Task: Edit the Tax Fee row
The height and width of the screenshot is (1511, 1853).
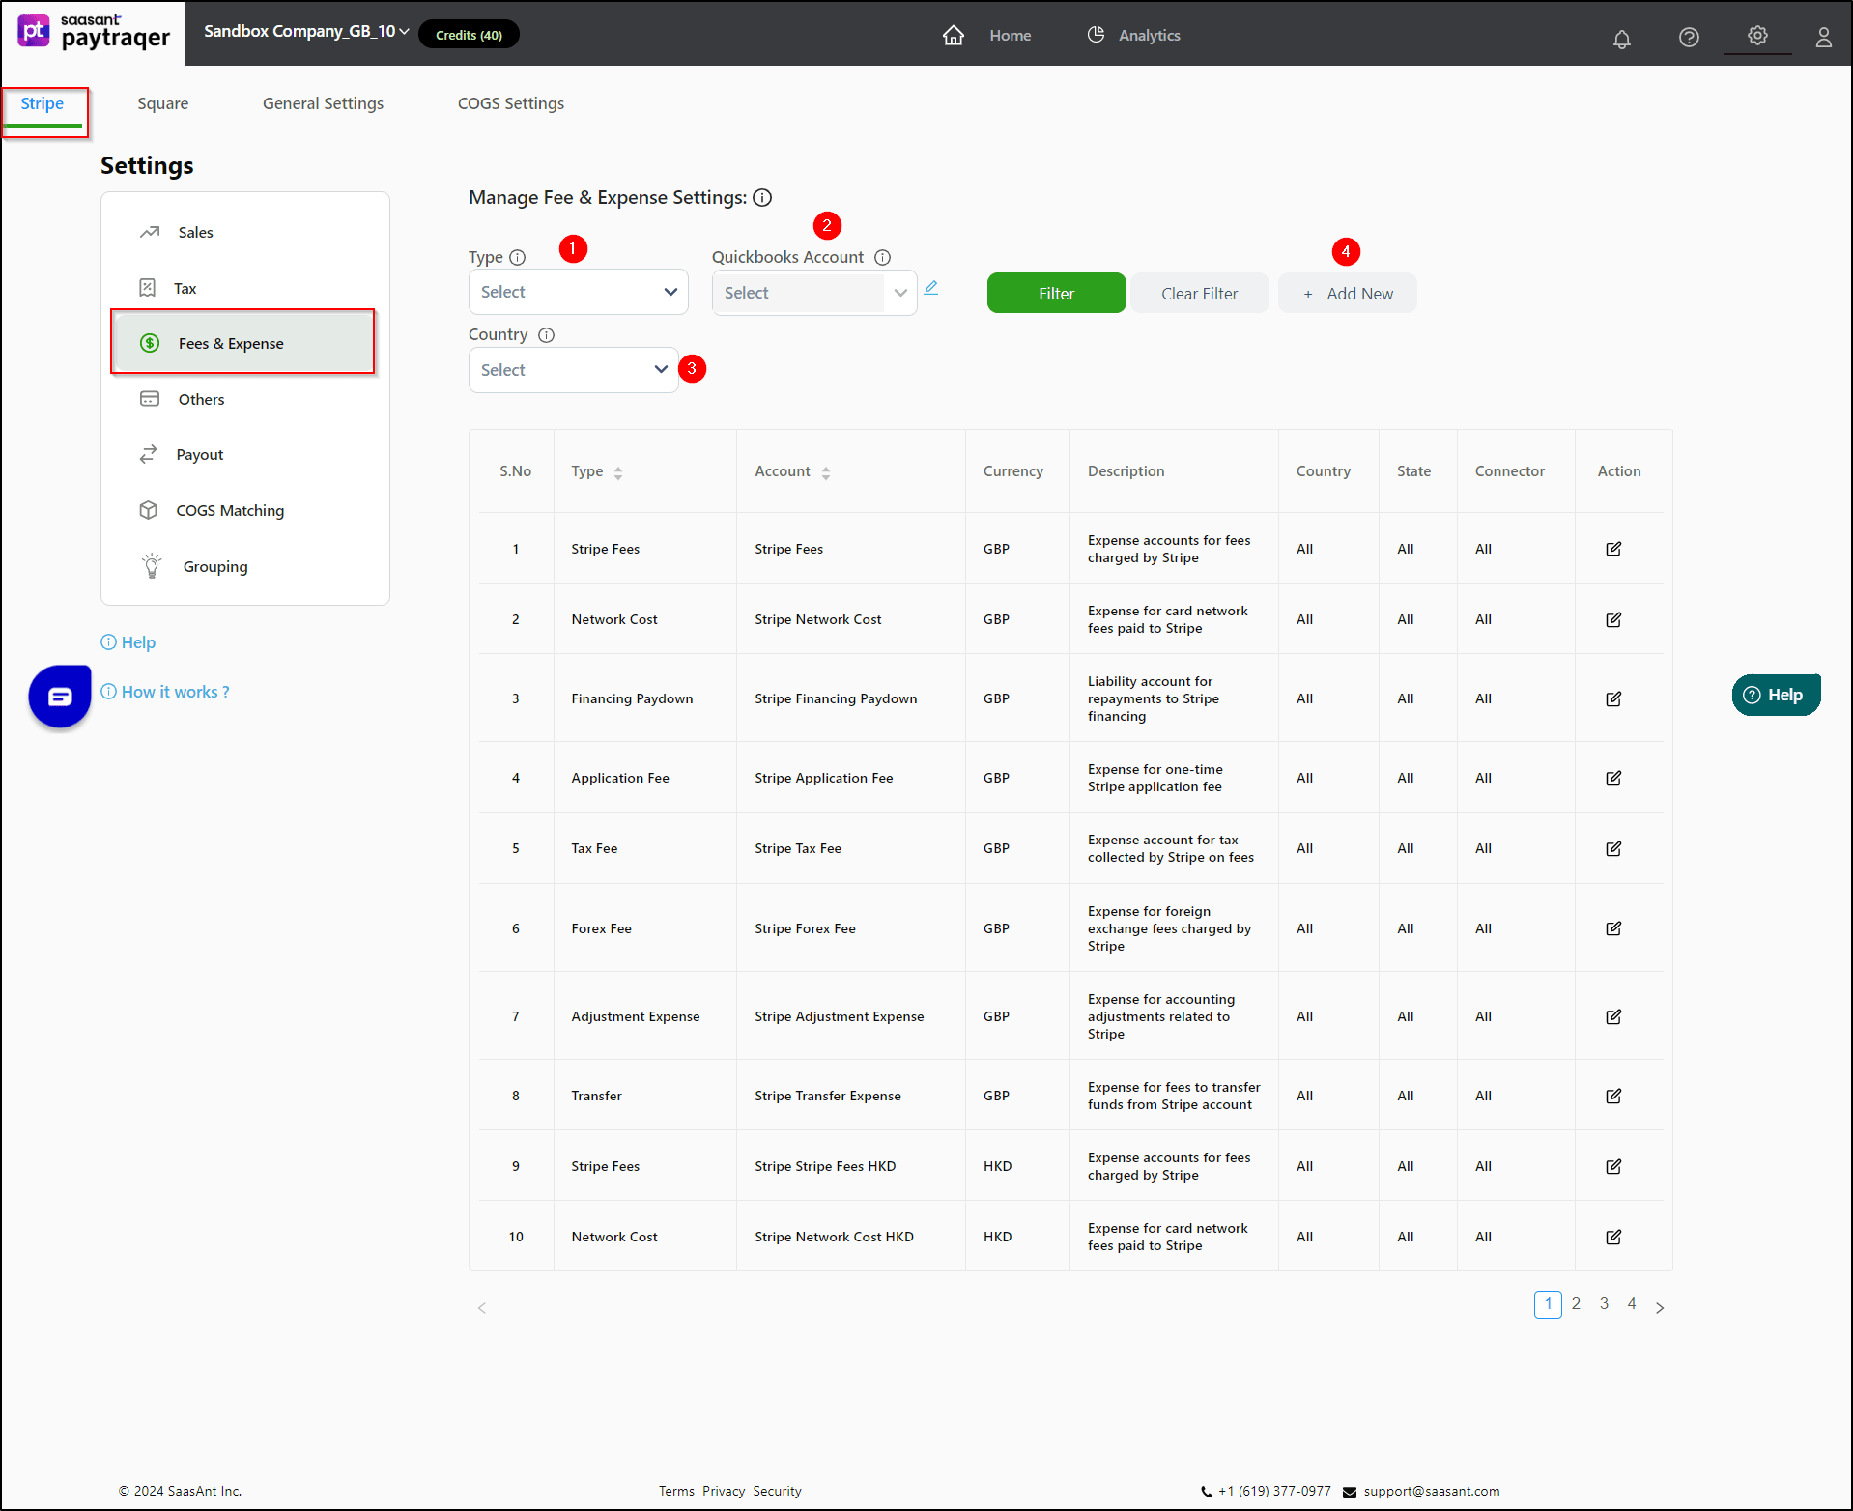Action: (1613, 848)
